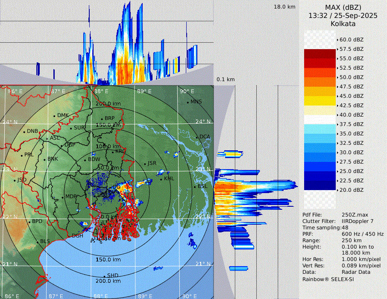Click the SHD station dot
This screenshot has width=387, height=299.
click(x=104, y=276)
